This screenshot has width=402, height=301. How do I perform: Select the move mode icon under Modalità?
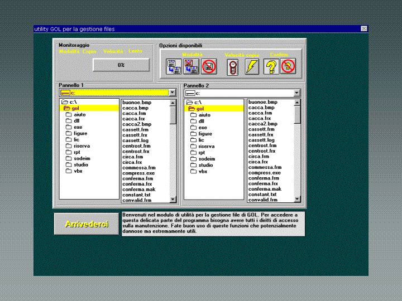coord(191,67)
